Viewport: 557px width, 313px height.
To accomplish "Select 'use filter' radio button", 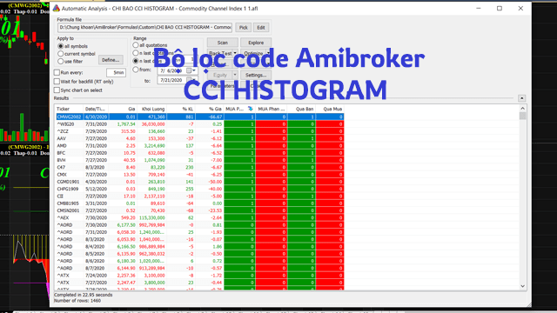I will pyautogui.click(x=60, y=62).
